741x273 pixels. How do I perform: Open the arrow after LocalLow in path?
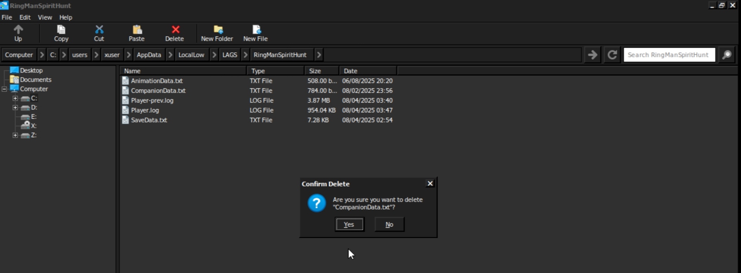pos(214,55)
